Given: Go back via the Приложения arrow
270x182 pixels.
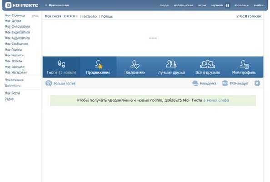Looking at the screenshot, I should pos(57,5).
